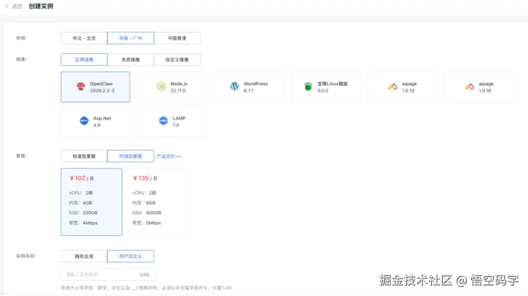
Task: Choose the aipage 1.0.19 image
Action: (x=402, y=87)
